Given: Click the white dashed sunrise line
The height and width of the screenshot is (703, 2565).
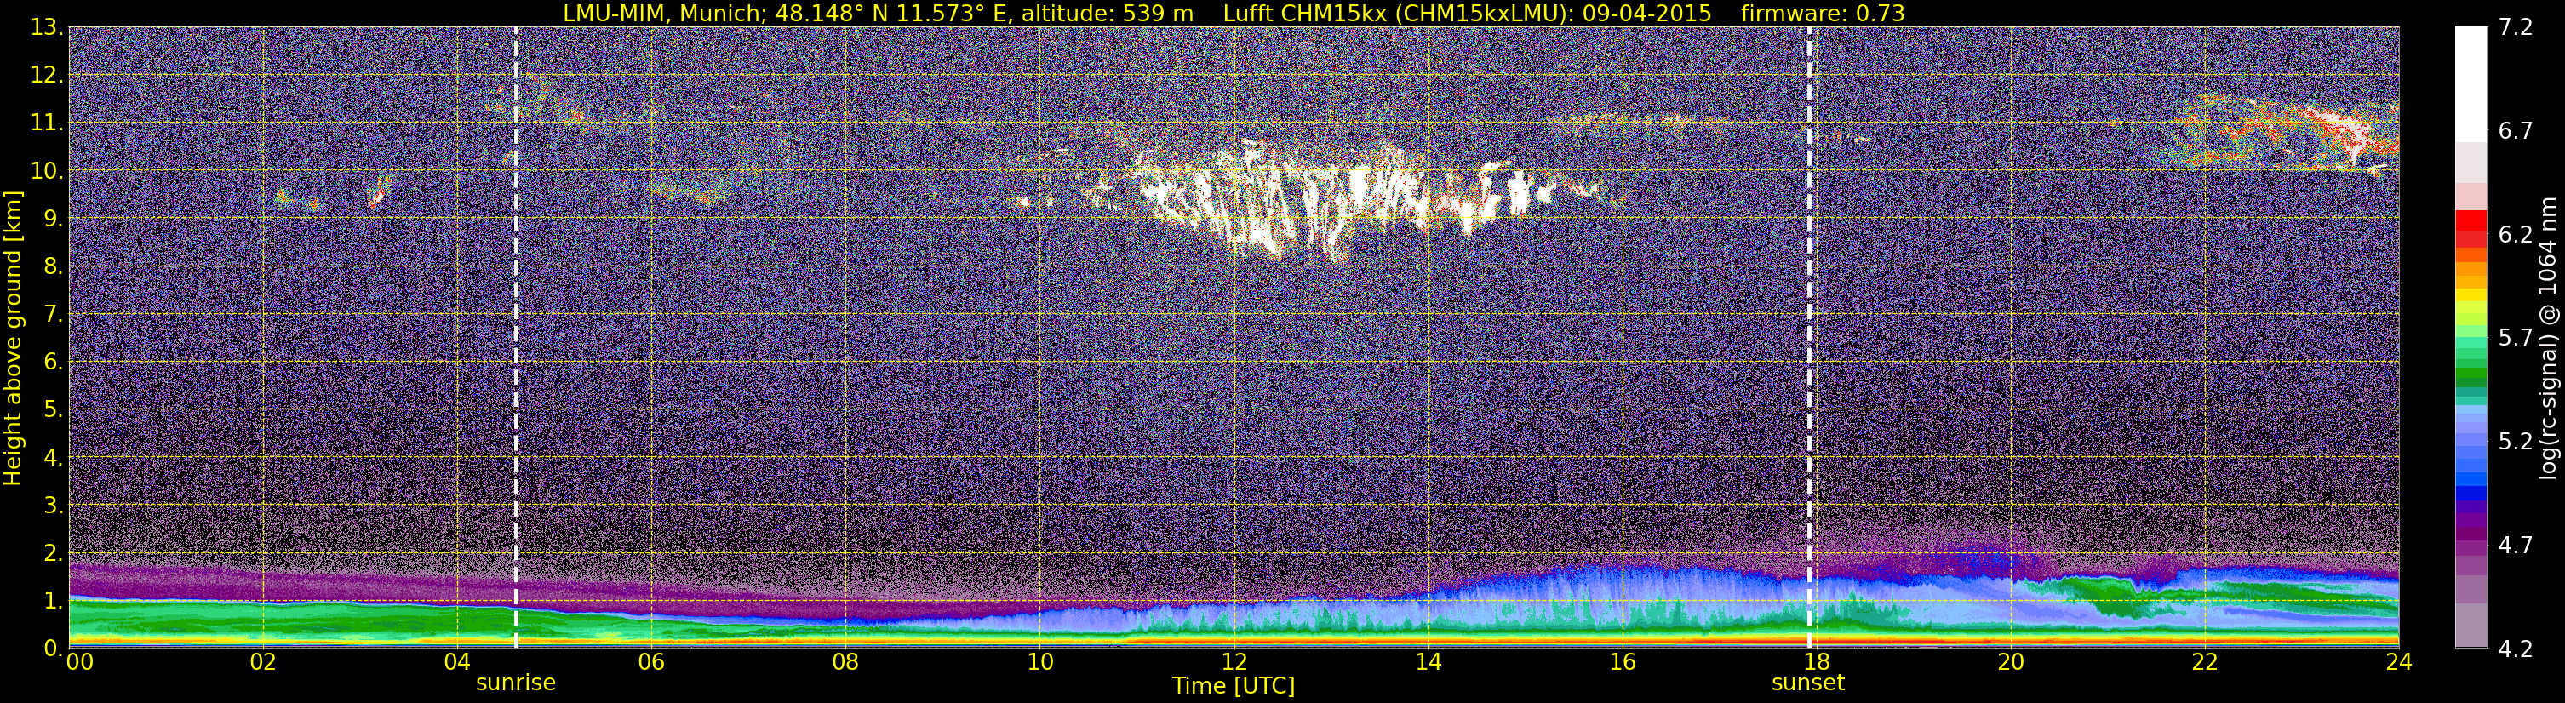Looking at the screenshot, I should click(x=516, y=336).
